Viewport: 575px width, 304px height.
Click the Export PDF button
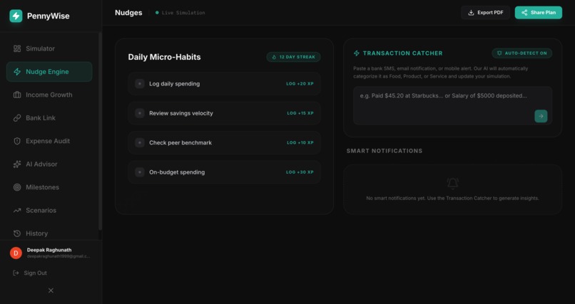(x=486, y=13)
